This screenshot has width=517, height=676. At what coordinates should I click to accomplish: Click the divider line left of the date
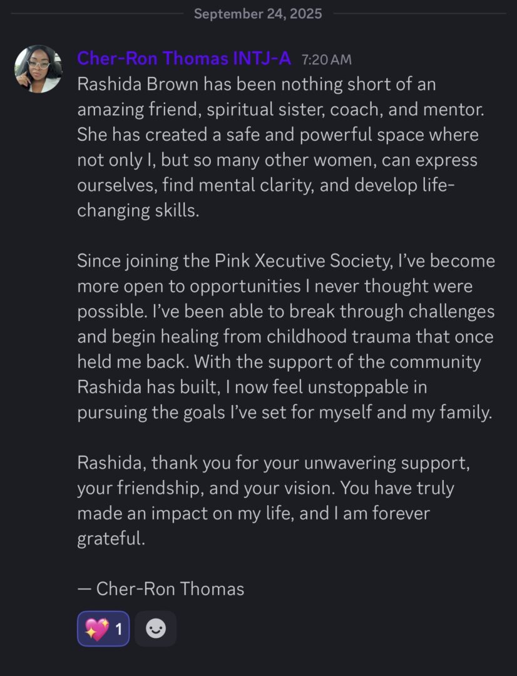94,14
